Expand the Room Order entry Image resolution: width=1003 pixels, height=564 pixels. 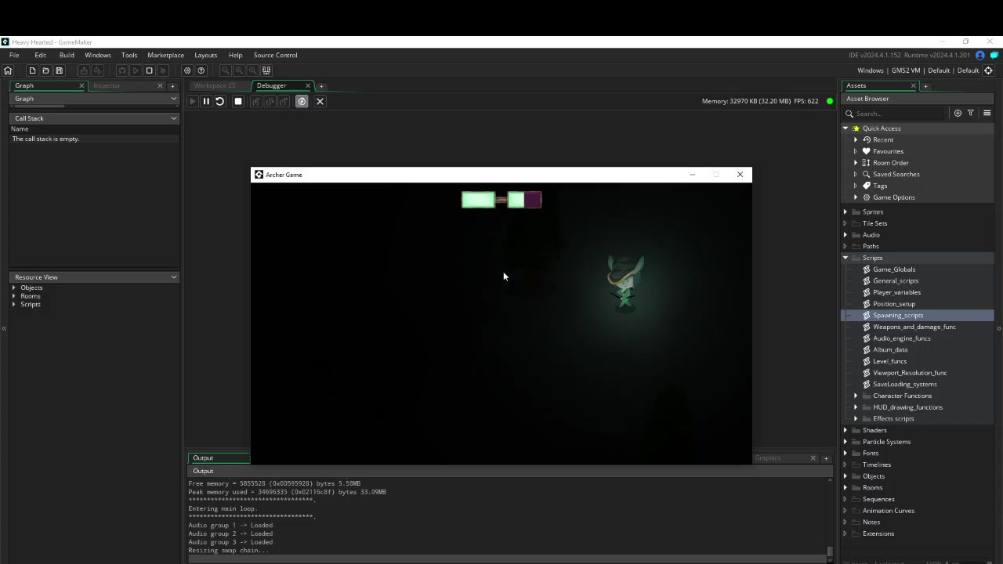[856, 163]
